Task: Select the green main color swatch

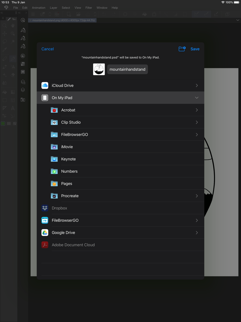Action: point(3,123)
